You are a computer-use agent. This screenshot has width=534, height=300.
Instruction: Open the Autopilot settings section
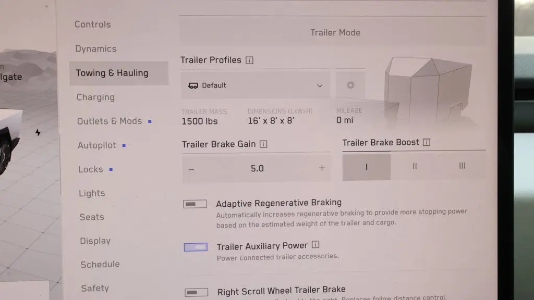[96, 145]
